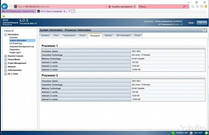This screenshot has height=135, width=209.
Task: Open iLO Event Log in sidebar
Action: click(16, 43)
